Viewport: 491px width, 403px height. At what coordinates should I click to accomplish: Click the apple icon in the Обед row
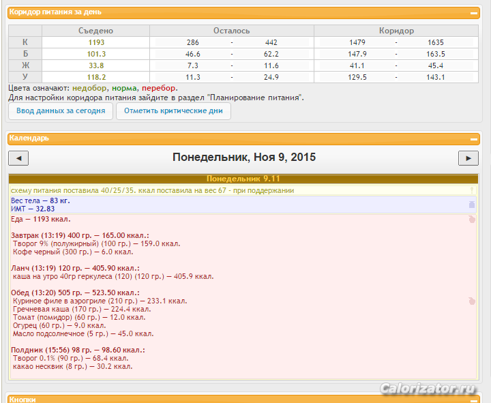click(x=471, y=301)
